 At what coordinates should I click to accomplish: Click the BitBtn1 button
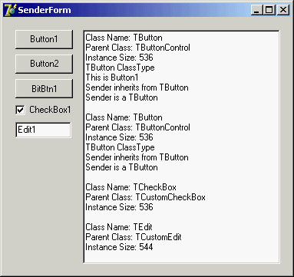coord(44,88)
